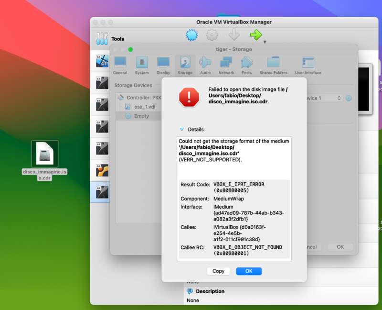Click the blue New machine starburst icon
This screenshot has height=310, width=382.
tap(192, 35)
